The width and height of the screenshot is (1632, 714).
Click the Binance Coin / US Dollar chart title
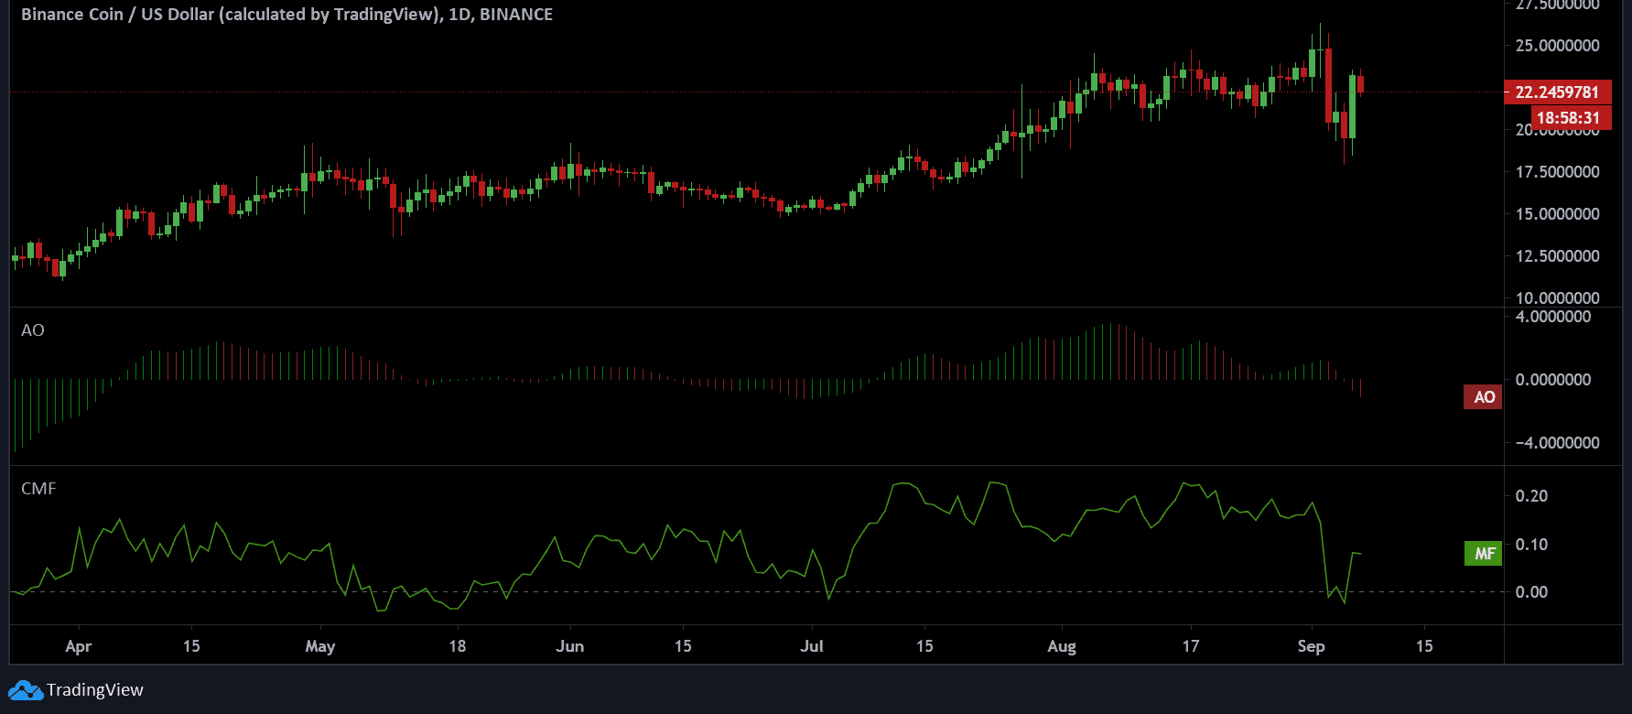tap(286, 15)
